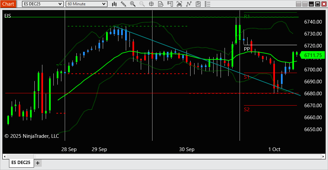Viewport: 328px width, 170px height.
Task: Click the 6740.00 price axis label
Action: tap(313, 22)
